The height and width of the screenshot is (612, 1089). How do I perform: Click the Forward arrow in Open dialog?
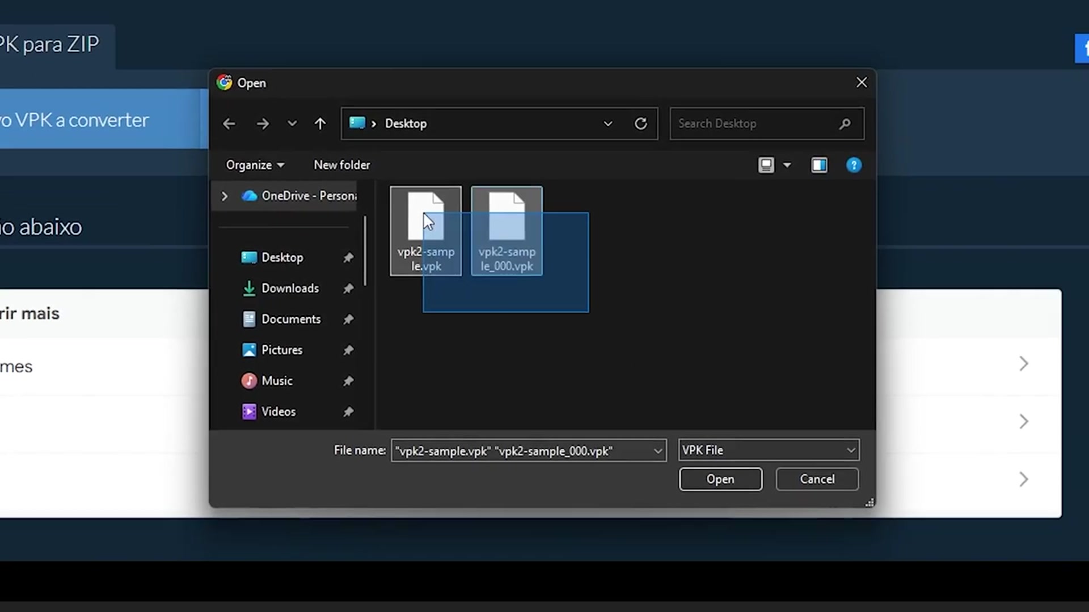(x=262, y=124)
